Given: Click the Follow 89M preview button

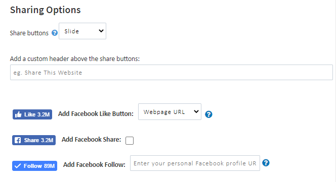Looking at the screenshot, I should tap(35, 166).
